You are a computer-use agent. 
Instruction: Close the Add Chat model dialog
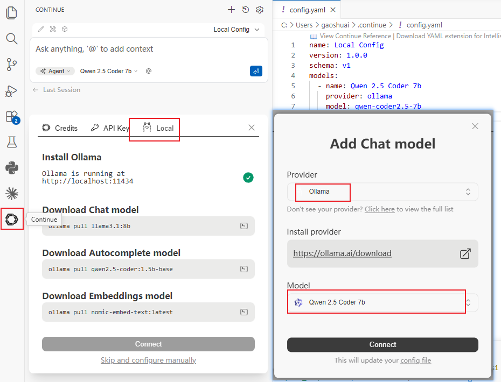coord(475,126)
